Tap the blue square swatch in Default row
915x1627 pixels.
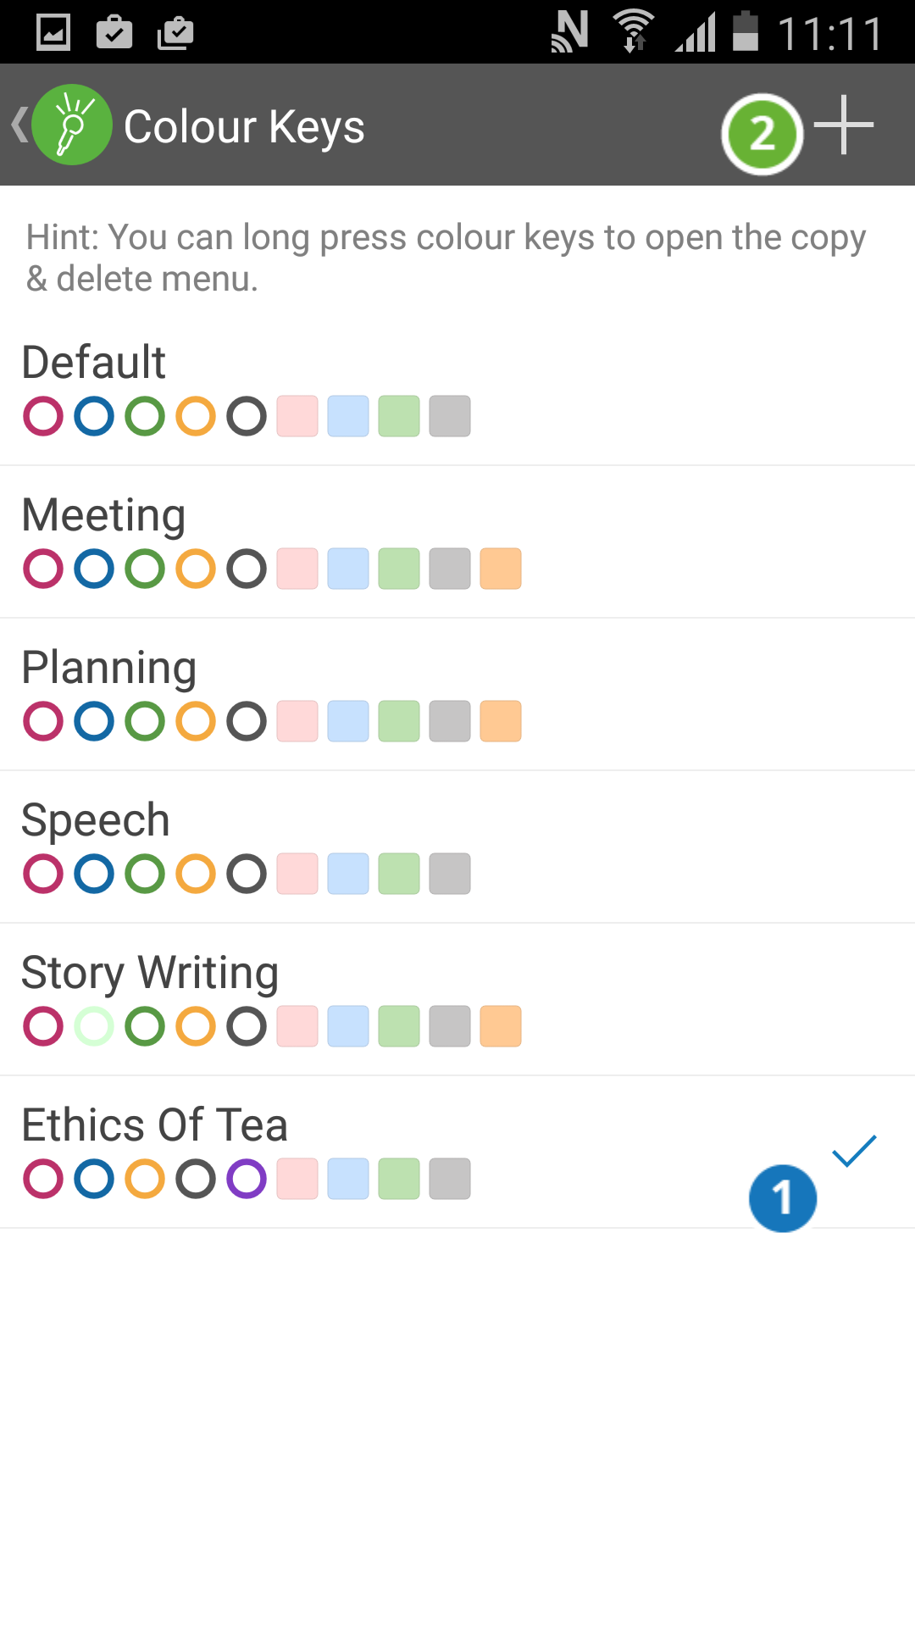pyautogui.click(x=348, y=416)
